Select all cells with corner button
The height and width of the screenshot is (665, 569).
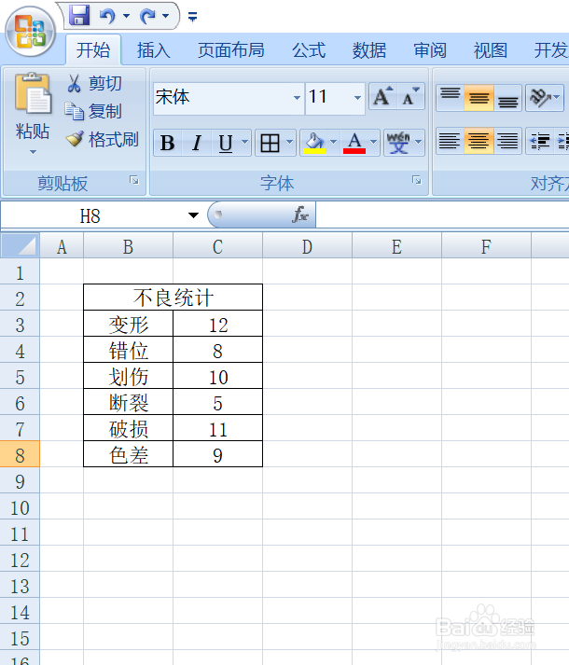point(20,245)
